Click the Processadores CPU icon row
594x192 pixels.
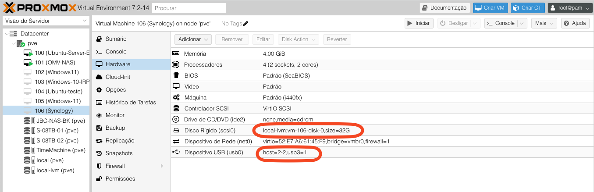pos(176,64)
